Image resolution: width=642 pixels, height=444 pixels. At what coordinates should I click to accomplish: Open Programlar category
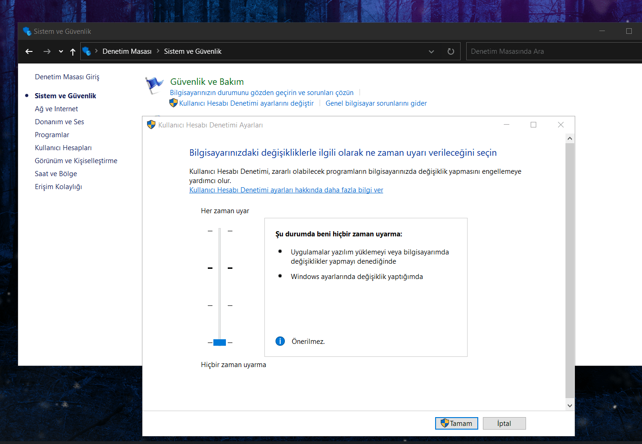coord(52,135)
